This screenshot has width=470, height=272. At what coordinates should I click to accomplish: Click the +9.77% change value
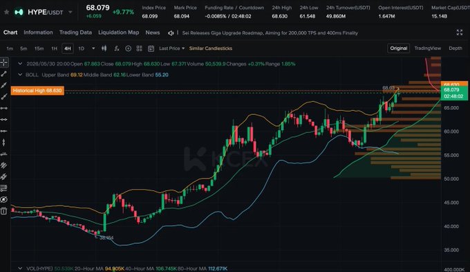(x=123, y=12)
